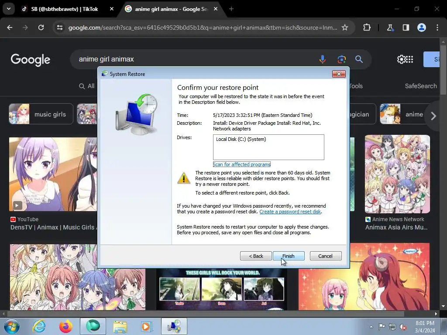This screenshot has height=335, width=447.
Task: Select the music girls filter chip
Action: pyautogui.click(x=41, y=114)
